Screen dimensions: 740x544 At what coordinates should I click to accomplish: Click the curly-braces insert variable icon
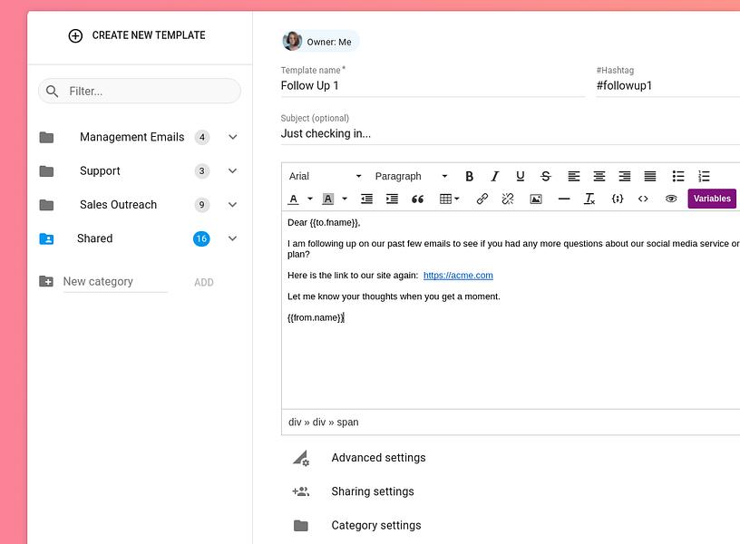618,199
